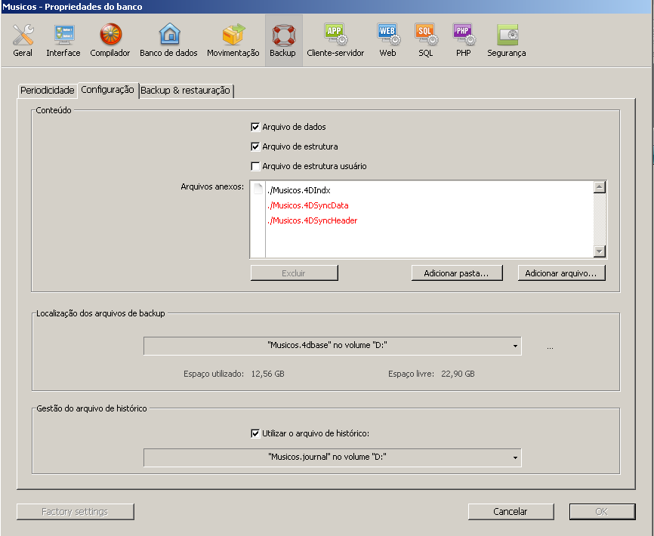Image resolution: width=654 pixels, height=536 pixels.
Task: Open the backup location dropdown
Action: tap(332, 346)
